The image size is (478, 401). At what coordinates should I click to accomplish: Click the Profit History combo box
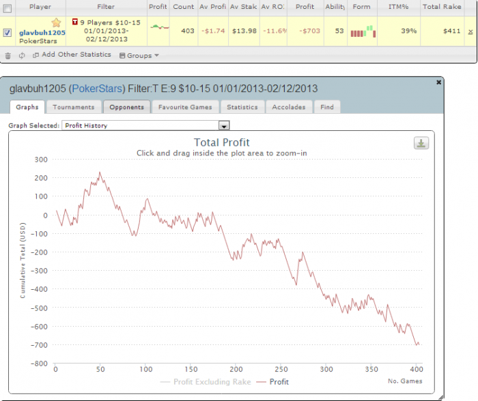(x=145, y=125)
